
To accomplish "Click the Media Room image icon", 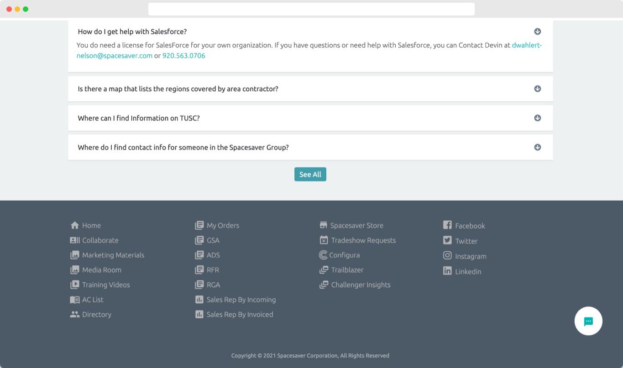I will pos(75,270).
